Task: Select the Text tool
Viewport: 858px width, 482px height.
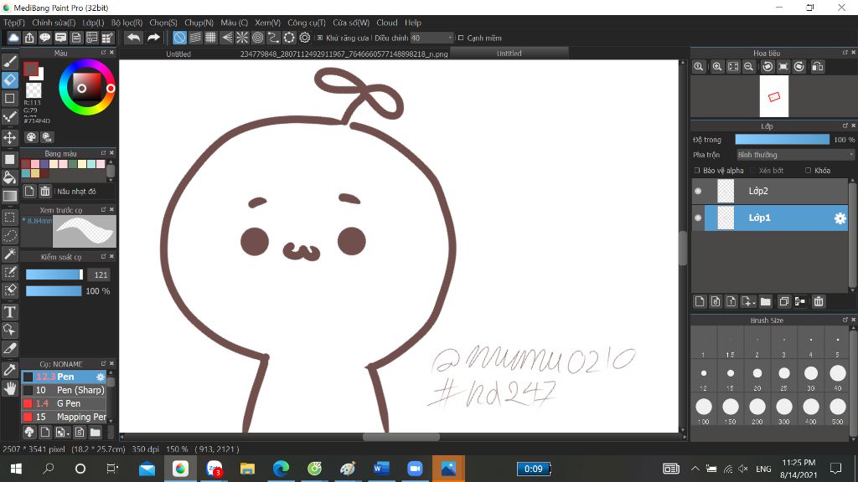Action: click(x=10, y=312)
